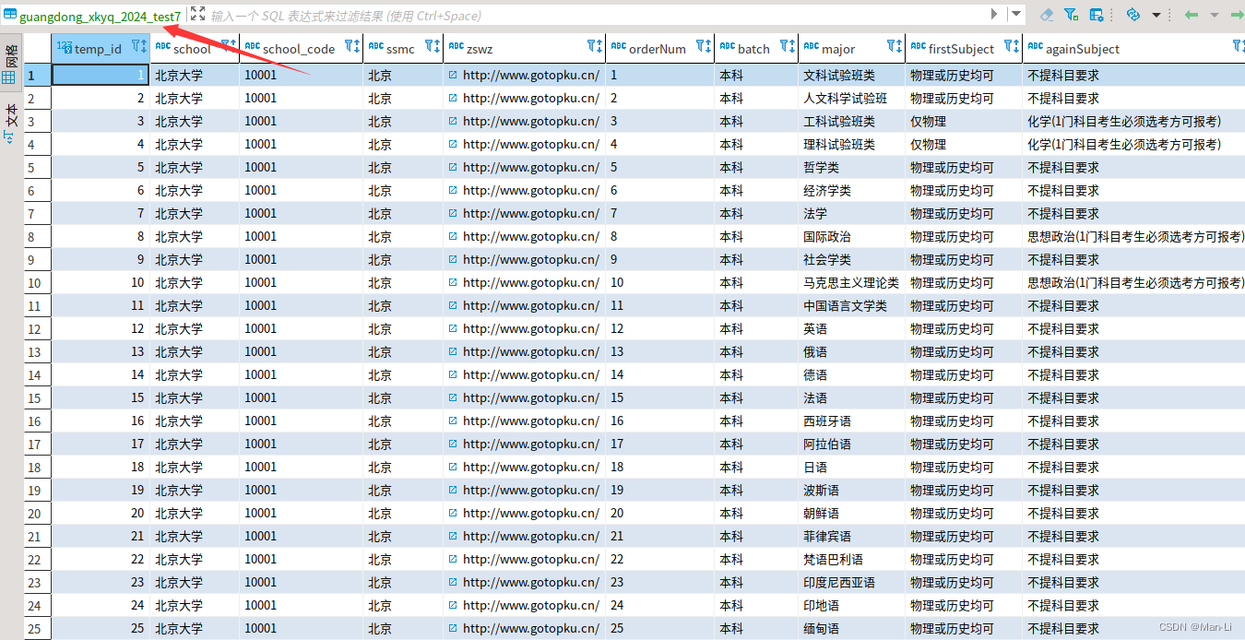
Task: Open link icon in row 1 zswz cell
Action: point(453,75)
